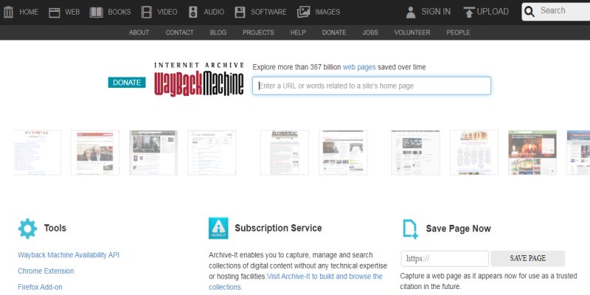Open the BOOKS section label
Screen dimensions: 590x295
(x=119, y=12)
